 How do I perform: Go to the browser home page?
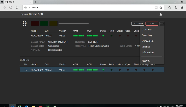[x=17, y=8]
